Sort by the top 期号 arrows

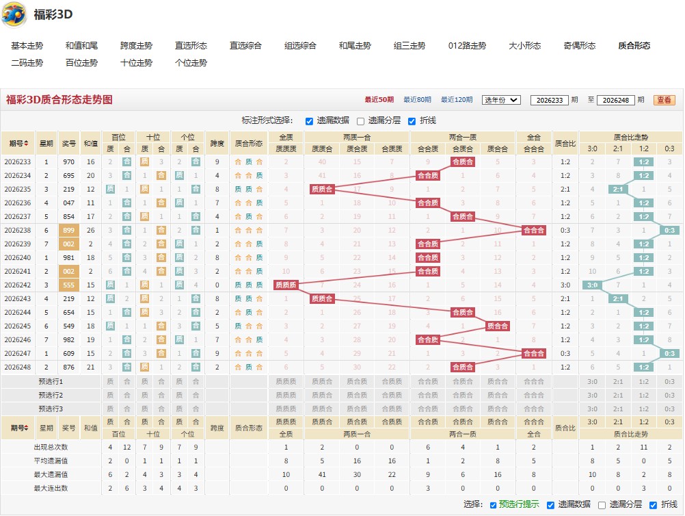point(26,144)
